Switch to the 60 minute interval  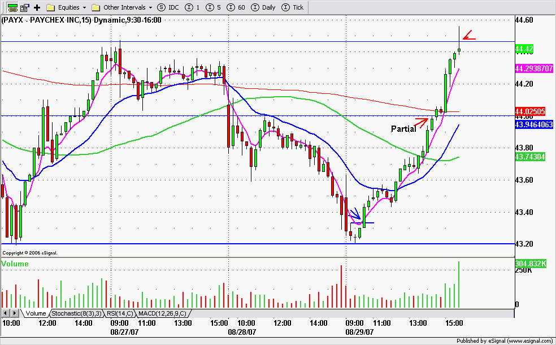click(x=236, y=7)
